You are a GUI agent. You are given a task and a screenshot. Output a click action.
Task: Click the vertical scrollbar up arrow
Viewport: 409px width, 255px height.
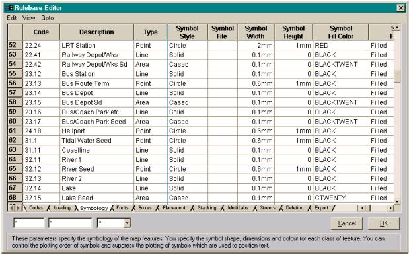click(x=397, y=27)
